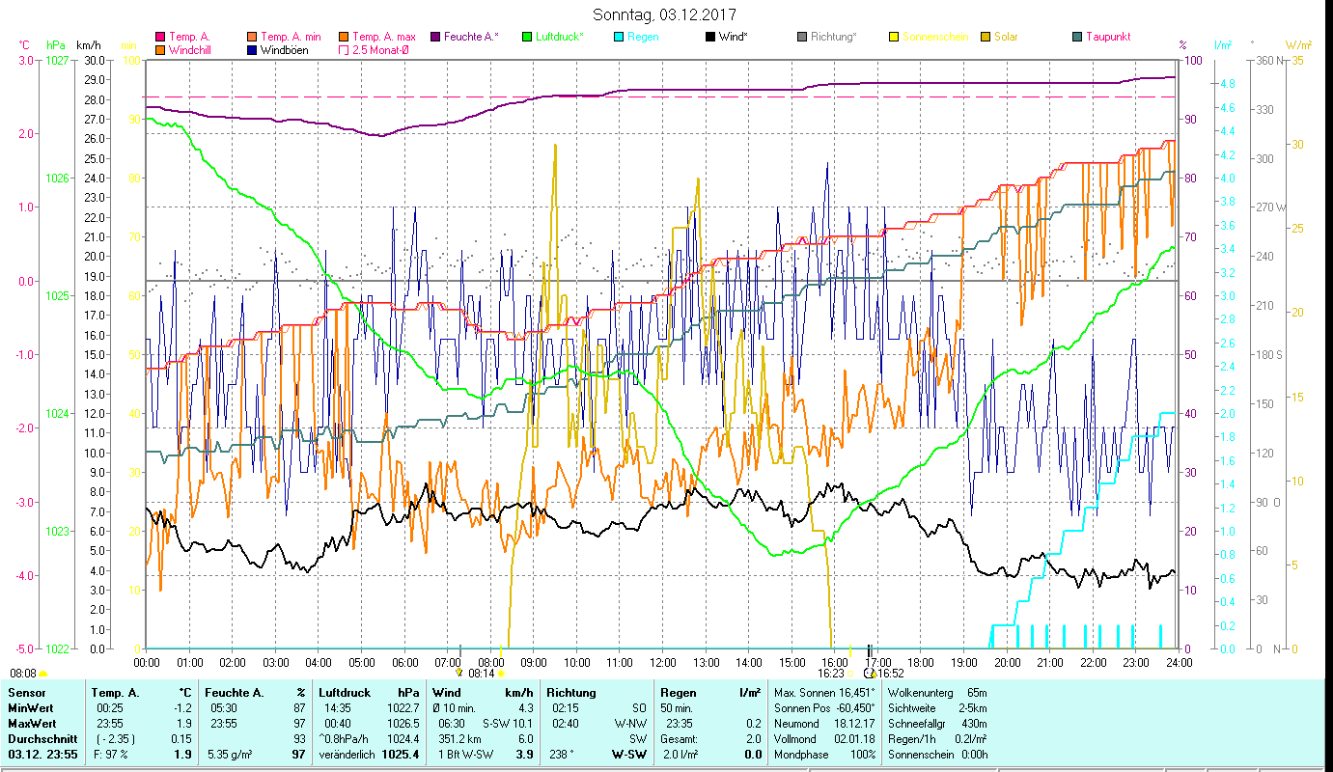Click the MinWert row label
Viewport: 1333px width, 772px height.
click(x=30, y=708)
